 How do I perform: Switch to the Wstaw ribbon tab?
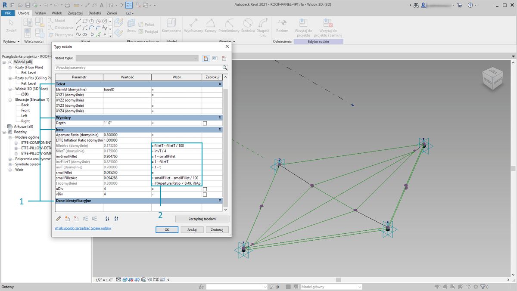(40, 13)
